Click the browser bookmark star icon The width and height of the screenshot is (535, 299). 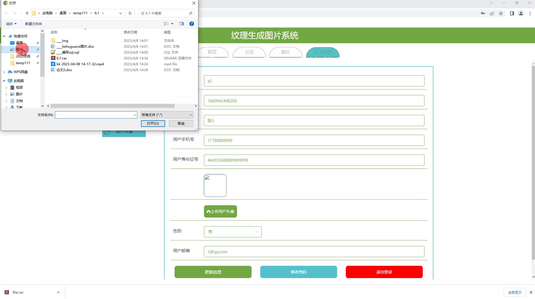[x=501, y=13]
